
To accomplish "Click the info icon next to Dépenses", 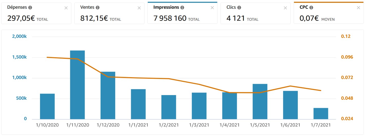I will pyautogui.click(x=30, y=8).
